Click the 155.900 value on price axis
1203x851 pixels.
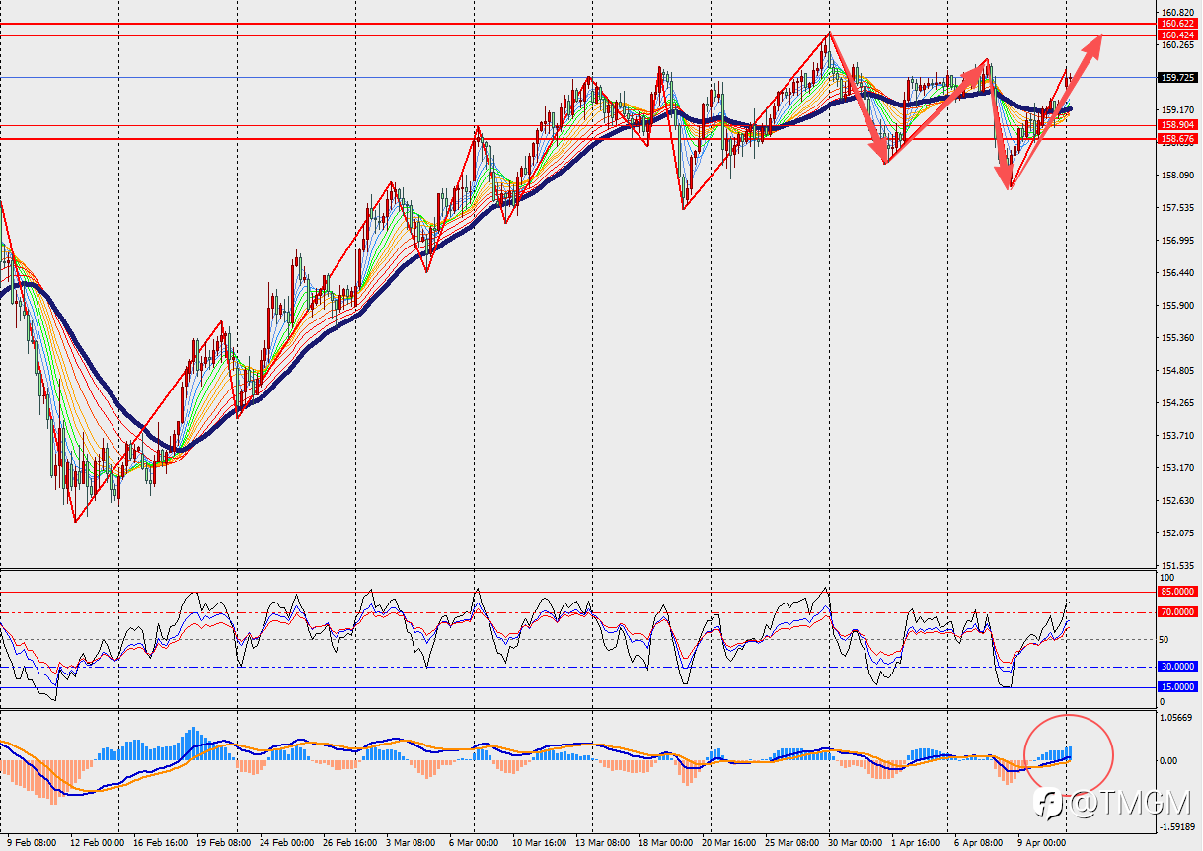click(x=1179, y=306)
